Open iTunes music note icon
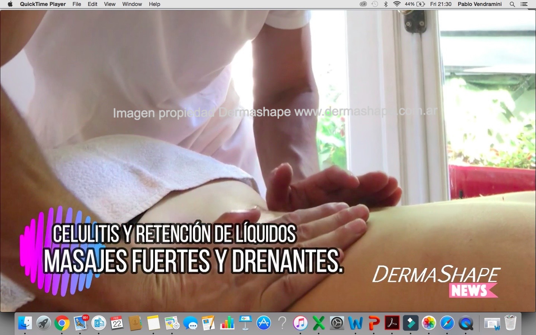This screenshot has height=335, width=536. 300,323
